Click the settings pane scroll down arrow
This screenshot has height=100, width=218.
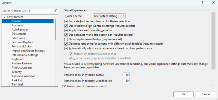click(x=213, y=85)
